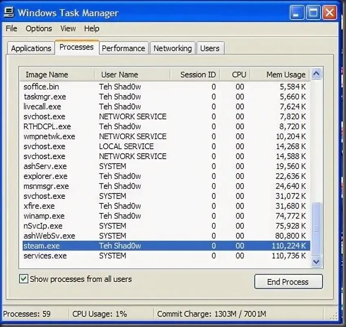Image resolution: width=346 pixels, height=327 pixels.
Task: Select the ashWebSv.exe process
Action: (166, 235)
